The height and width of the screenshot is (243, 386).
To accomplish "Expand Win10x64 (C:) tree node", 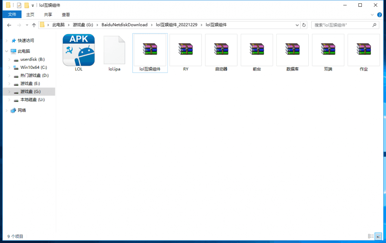I will (9, 67).
